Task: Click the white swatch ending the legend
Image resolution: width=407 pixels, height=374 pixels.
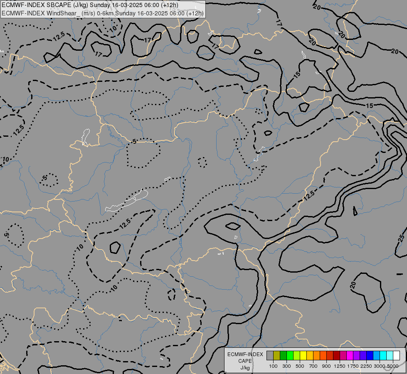Action: [x=396, y=356]
